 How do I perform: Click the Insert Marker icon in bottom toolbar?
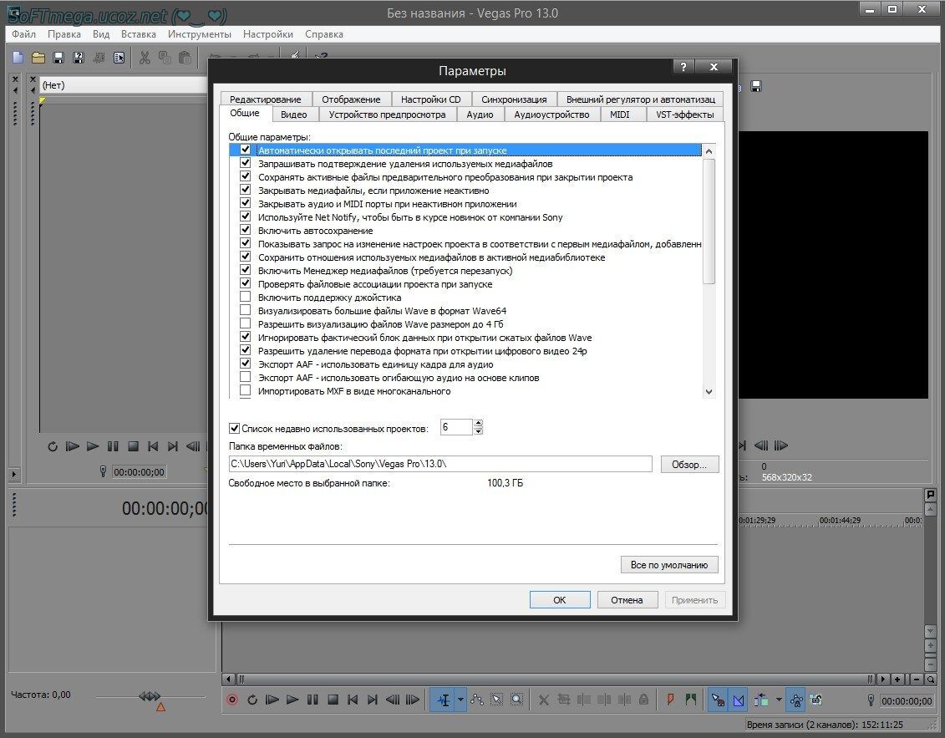pos(671,700)
